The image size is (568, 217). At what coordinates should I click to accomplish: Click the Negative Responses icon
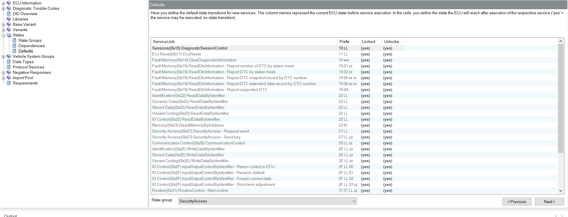point(9,72)
